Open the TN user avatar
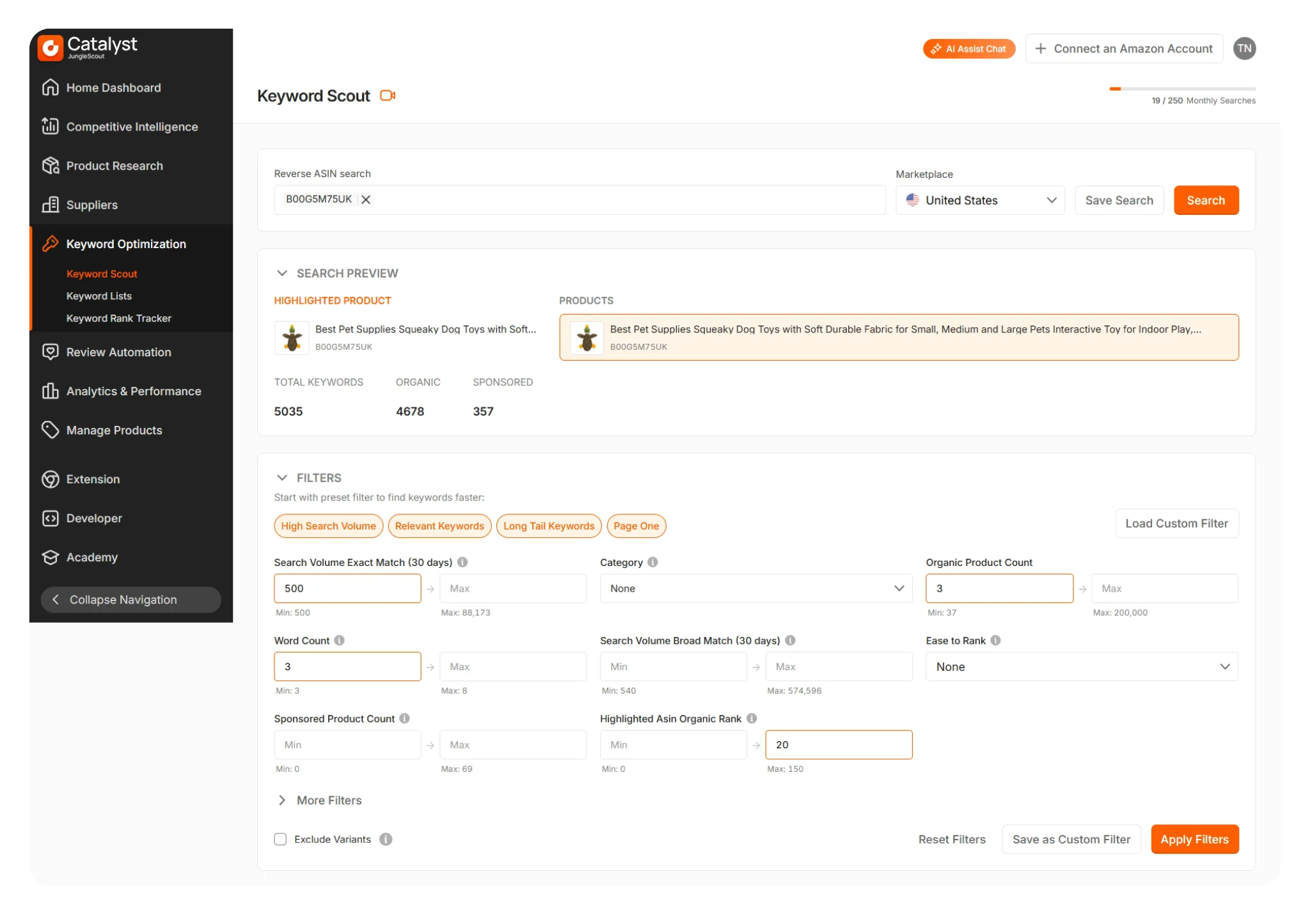1310x917 pixels. click(x=1244, y=49)
